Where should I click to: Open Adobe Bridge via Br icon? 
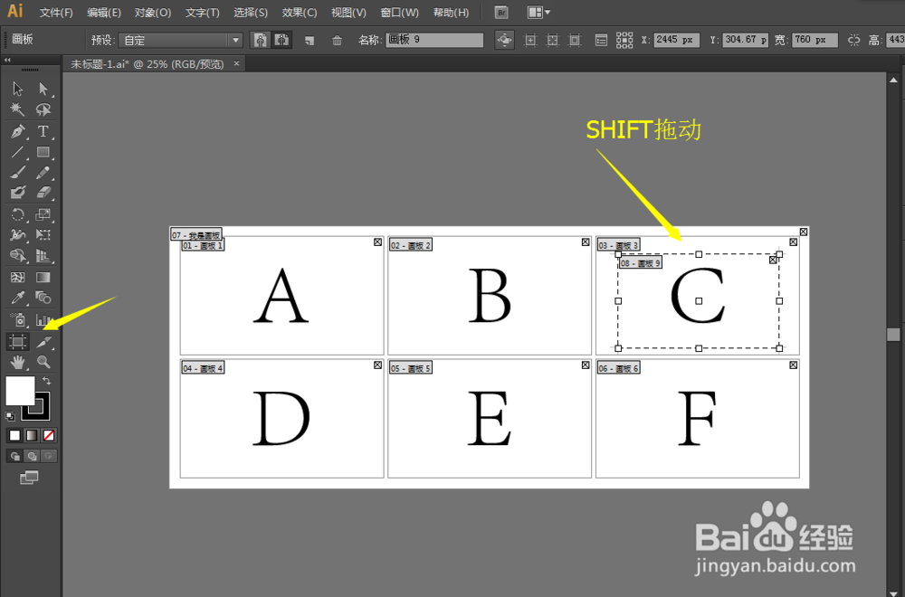501,13
